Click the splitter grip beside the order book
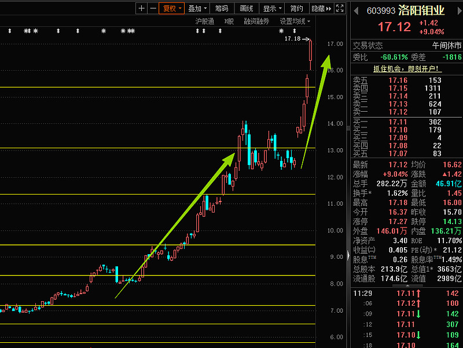 [x=348, y=128]
